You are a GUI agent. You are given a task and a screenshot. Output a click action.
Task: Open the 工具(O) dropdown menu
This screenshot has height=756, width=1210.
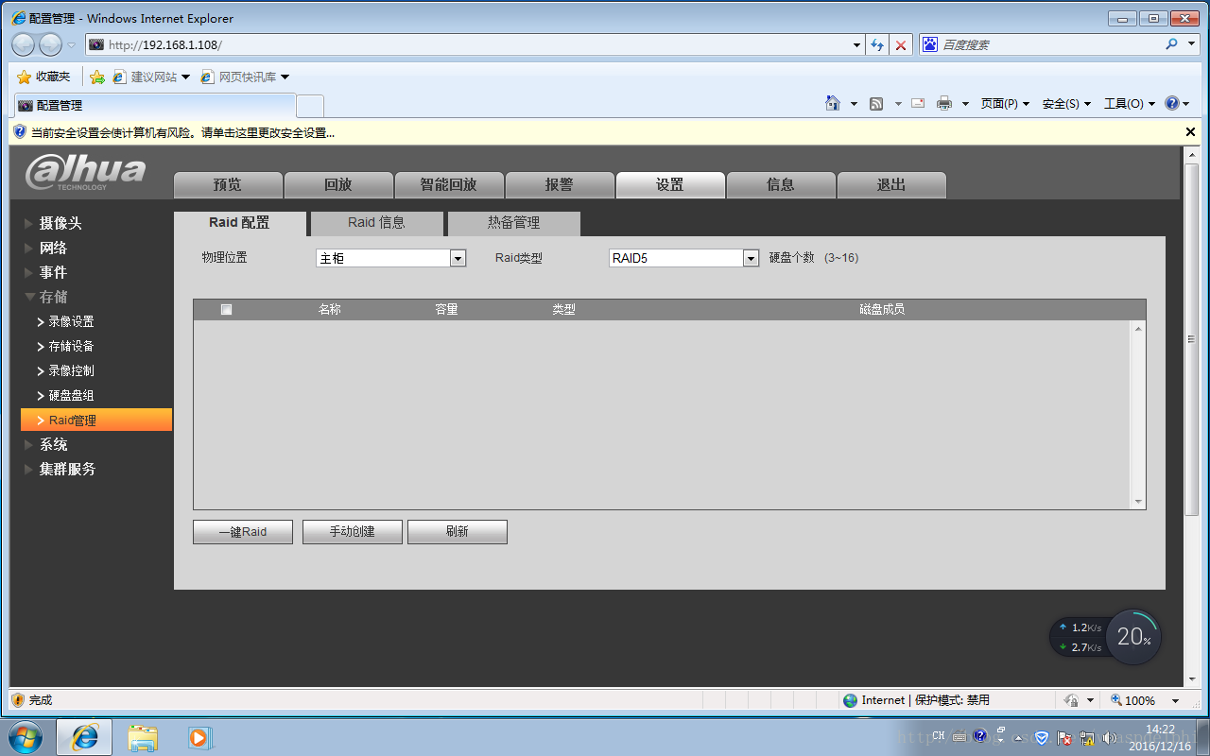(x=1130, y=104)
